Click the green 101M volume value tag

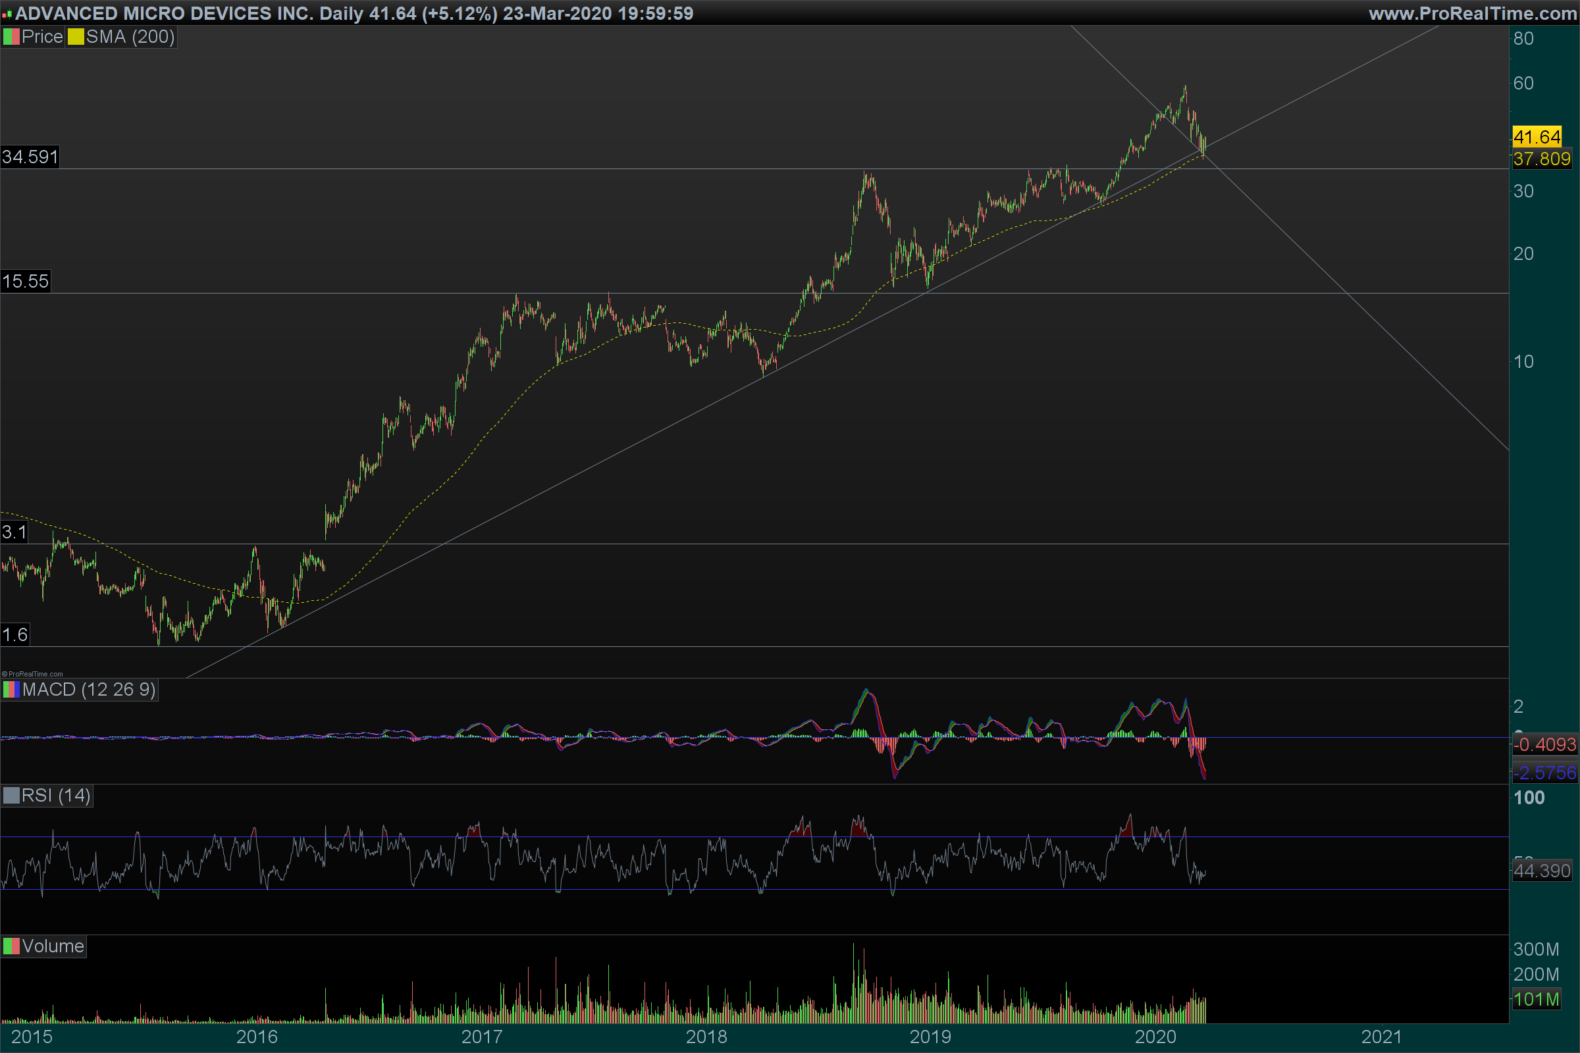[x=1536, y=999]
